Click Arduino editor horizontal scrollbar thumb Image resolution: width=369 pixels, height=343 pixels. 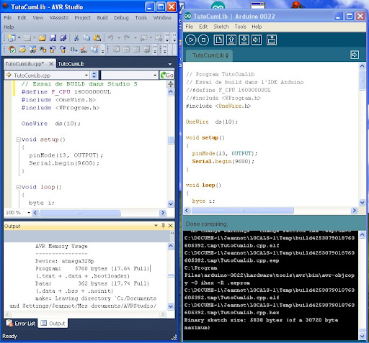tap(242, 211)
